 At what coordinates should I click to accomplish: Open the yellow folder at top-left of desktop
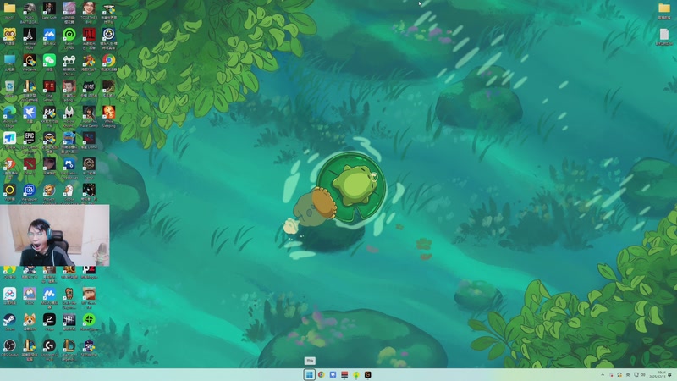[9, 8]
